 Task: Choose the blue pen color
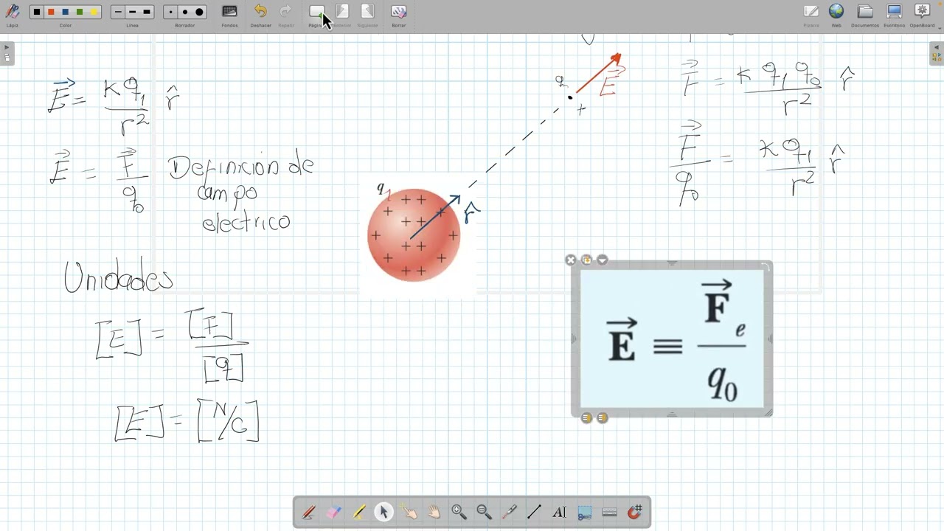(x=66, y=12)
